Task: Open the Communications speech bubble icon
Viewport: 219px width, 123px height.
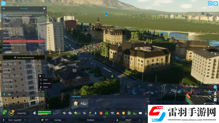Action: [x=140, y=113]
